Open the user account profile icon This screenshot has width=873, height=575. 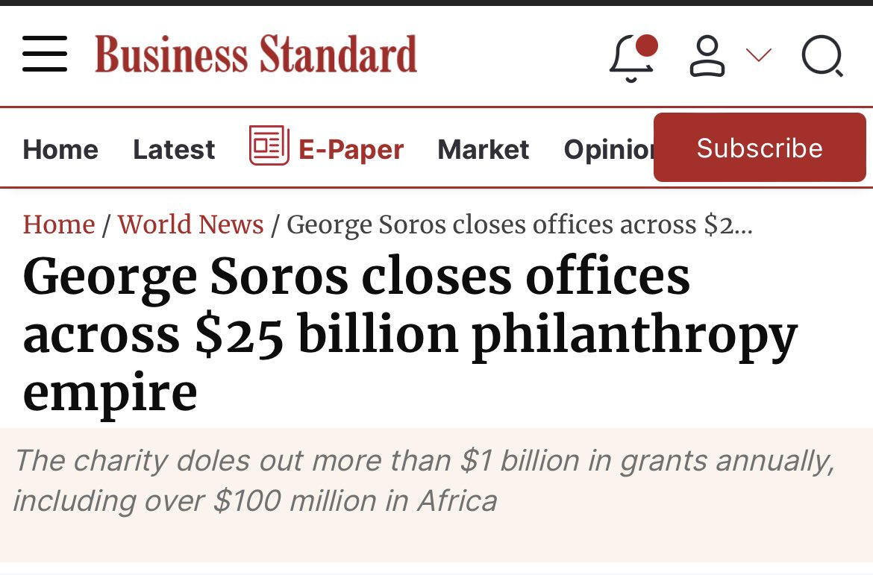pos(707,56)
